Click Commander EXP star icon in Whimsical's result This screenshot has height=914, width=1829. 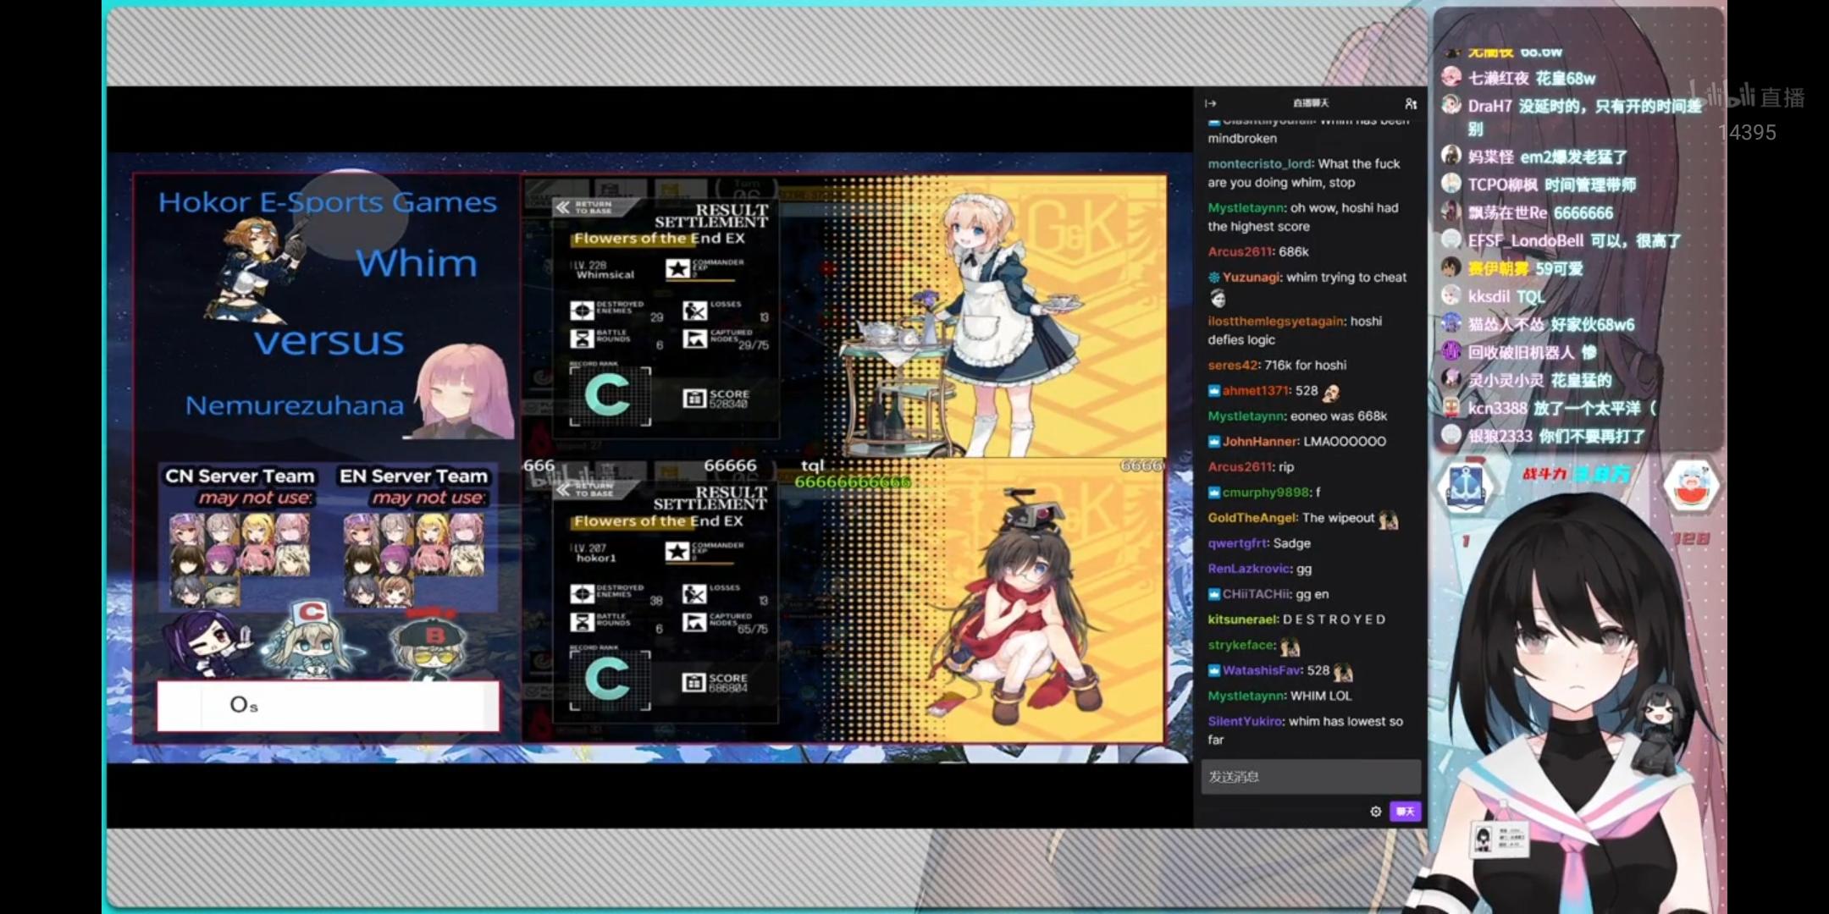[677, 268]
